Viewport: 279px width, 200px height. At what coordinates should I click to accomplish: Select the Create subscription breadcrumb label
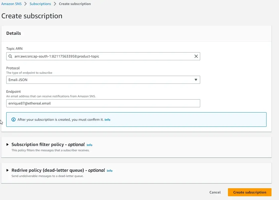click(x=75, y=4)
